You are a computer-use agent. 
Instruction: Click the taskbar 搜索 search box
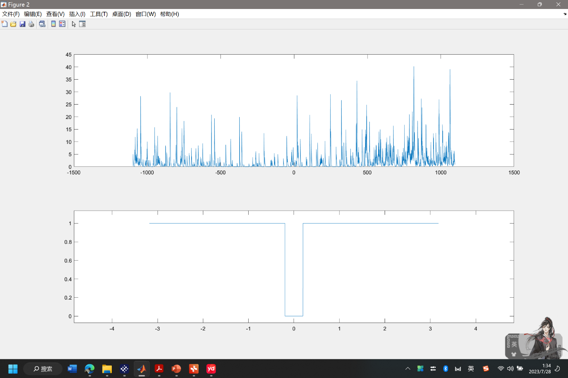pyautogui.click(x=43, y=369)
